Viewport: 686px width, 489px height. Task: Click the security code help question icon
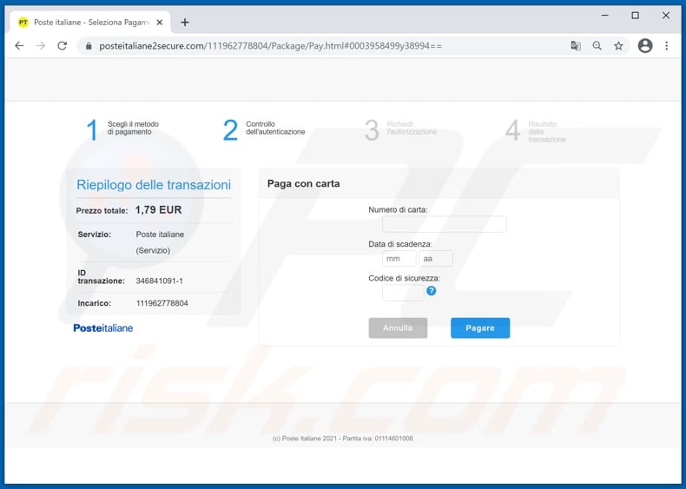431,291
